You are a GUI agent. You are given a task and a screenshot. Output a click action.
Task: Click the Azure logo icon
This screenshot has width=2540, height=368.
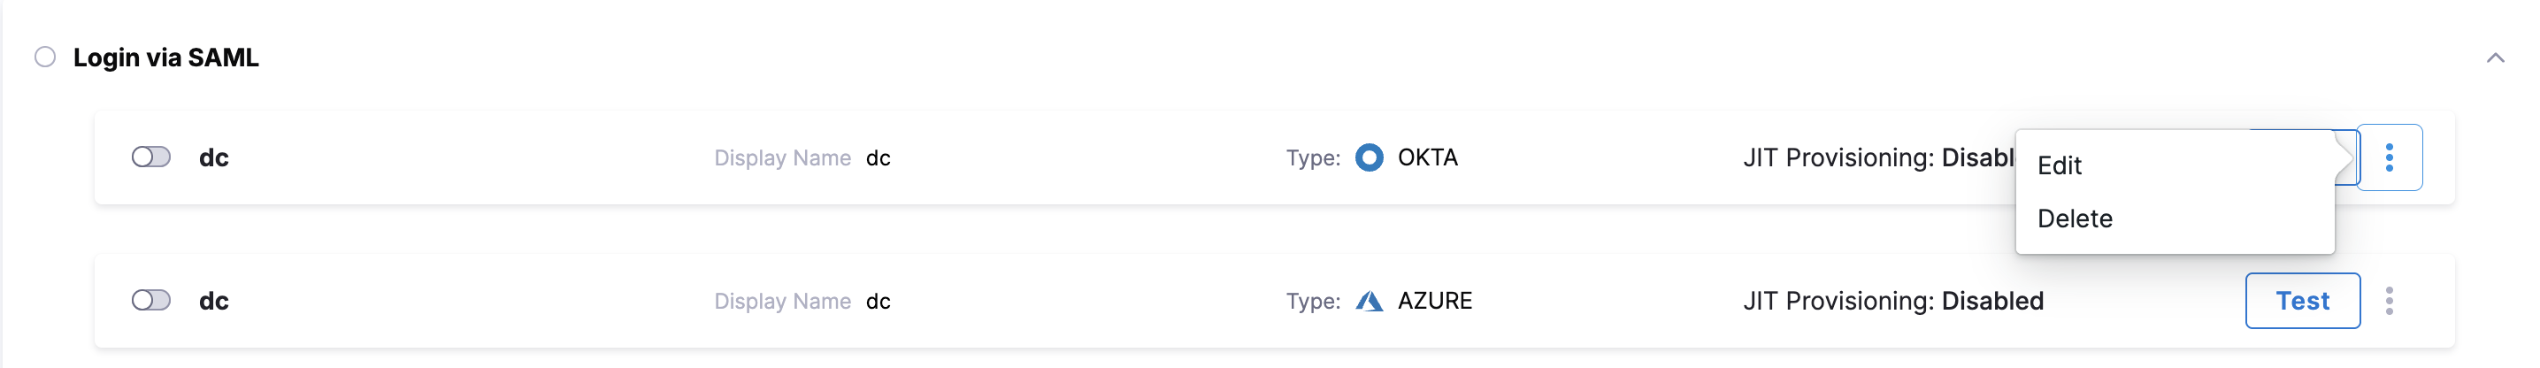(1369, 301)
